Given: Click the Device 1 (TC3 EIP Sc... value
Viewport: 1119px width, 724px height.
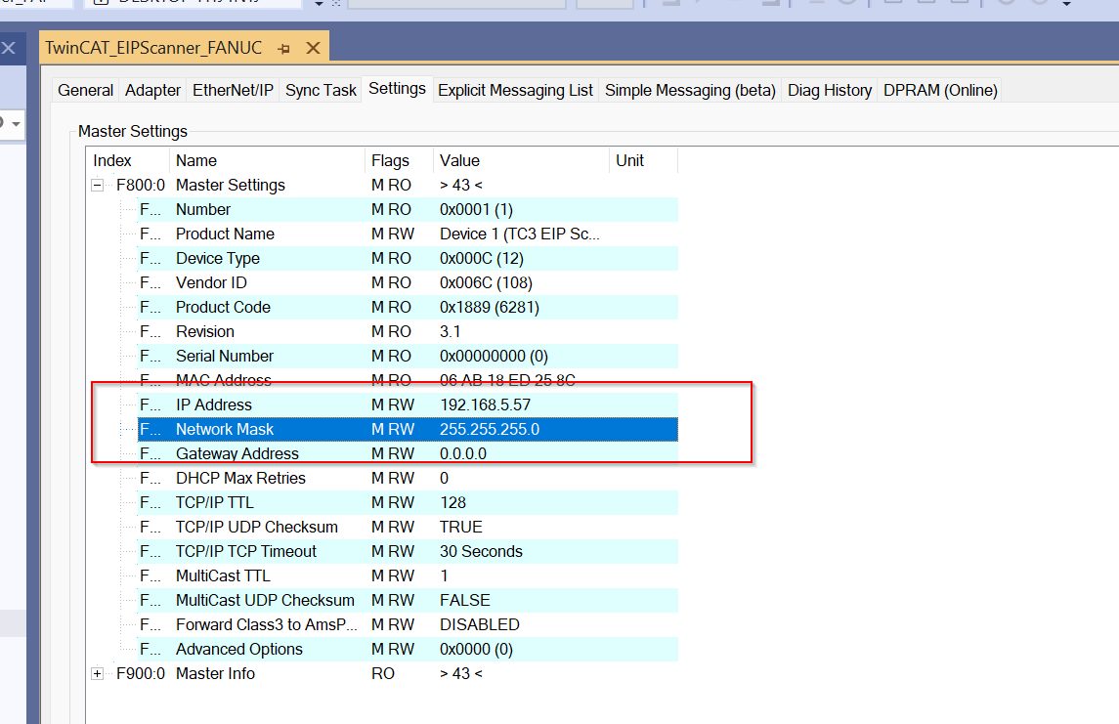Looking at the screenshot, I should [520, 234].
